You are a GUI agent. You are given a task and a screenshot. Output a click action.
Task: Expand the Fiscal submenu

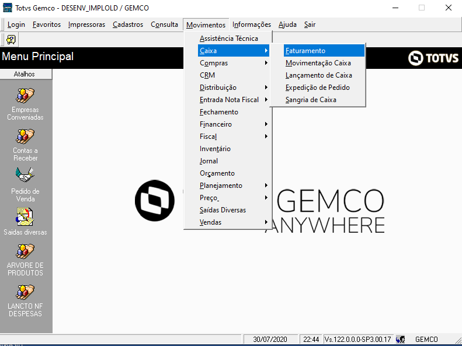(234, 137)
